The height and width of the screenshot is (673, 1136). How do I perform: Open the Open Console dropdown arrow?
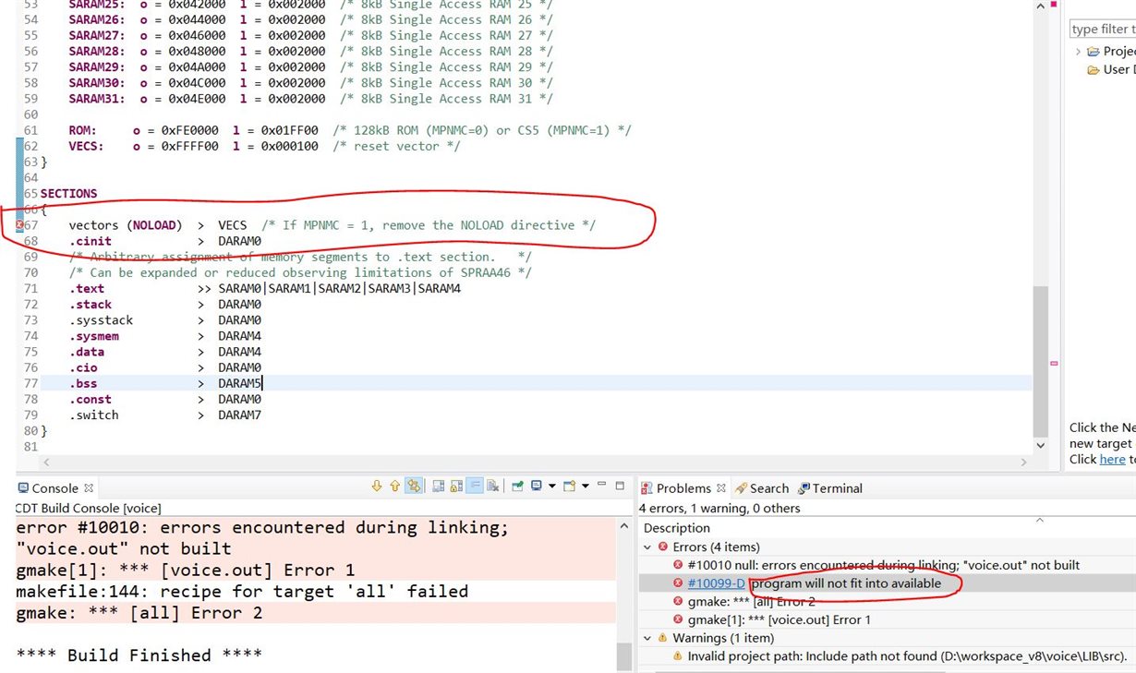click(586, 486)
